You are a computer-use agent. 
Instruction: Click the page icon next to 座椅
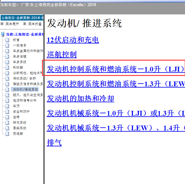[x=7, y=117]
